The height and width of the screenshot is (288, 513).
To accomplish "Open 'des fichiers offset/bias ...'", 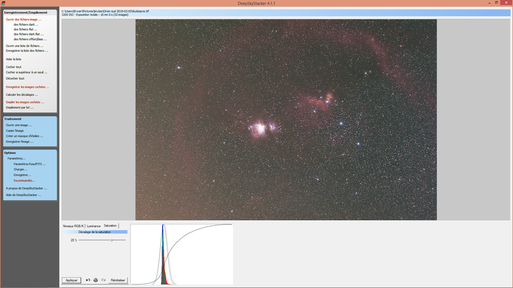I will pyautogui.click(x=30, y=39).
